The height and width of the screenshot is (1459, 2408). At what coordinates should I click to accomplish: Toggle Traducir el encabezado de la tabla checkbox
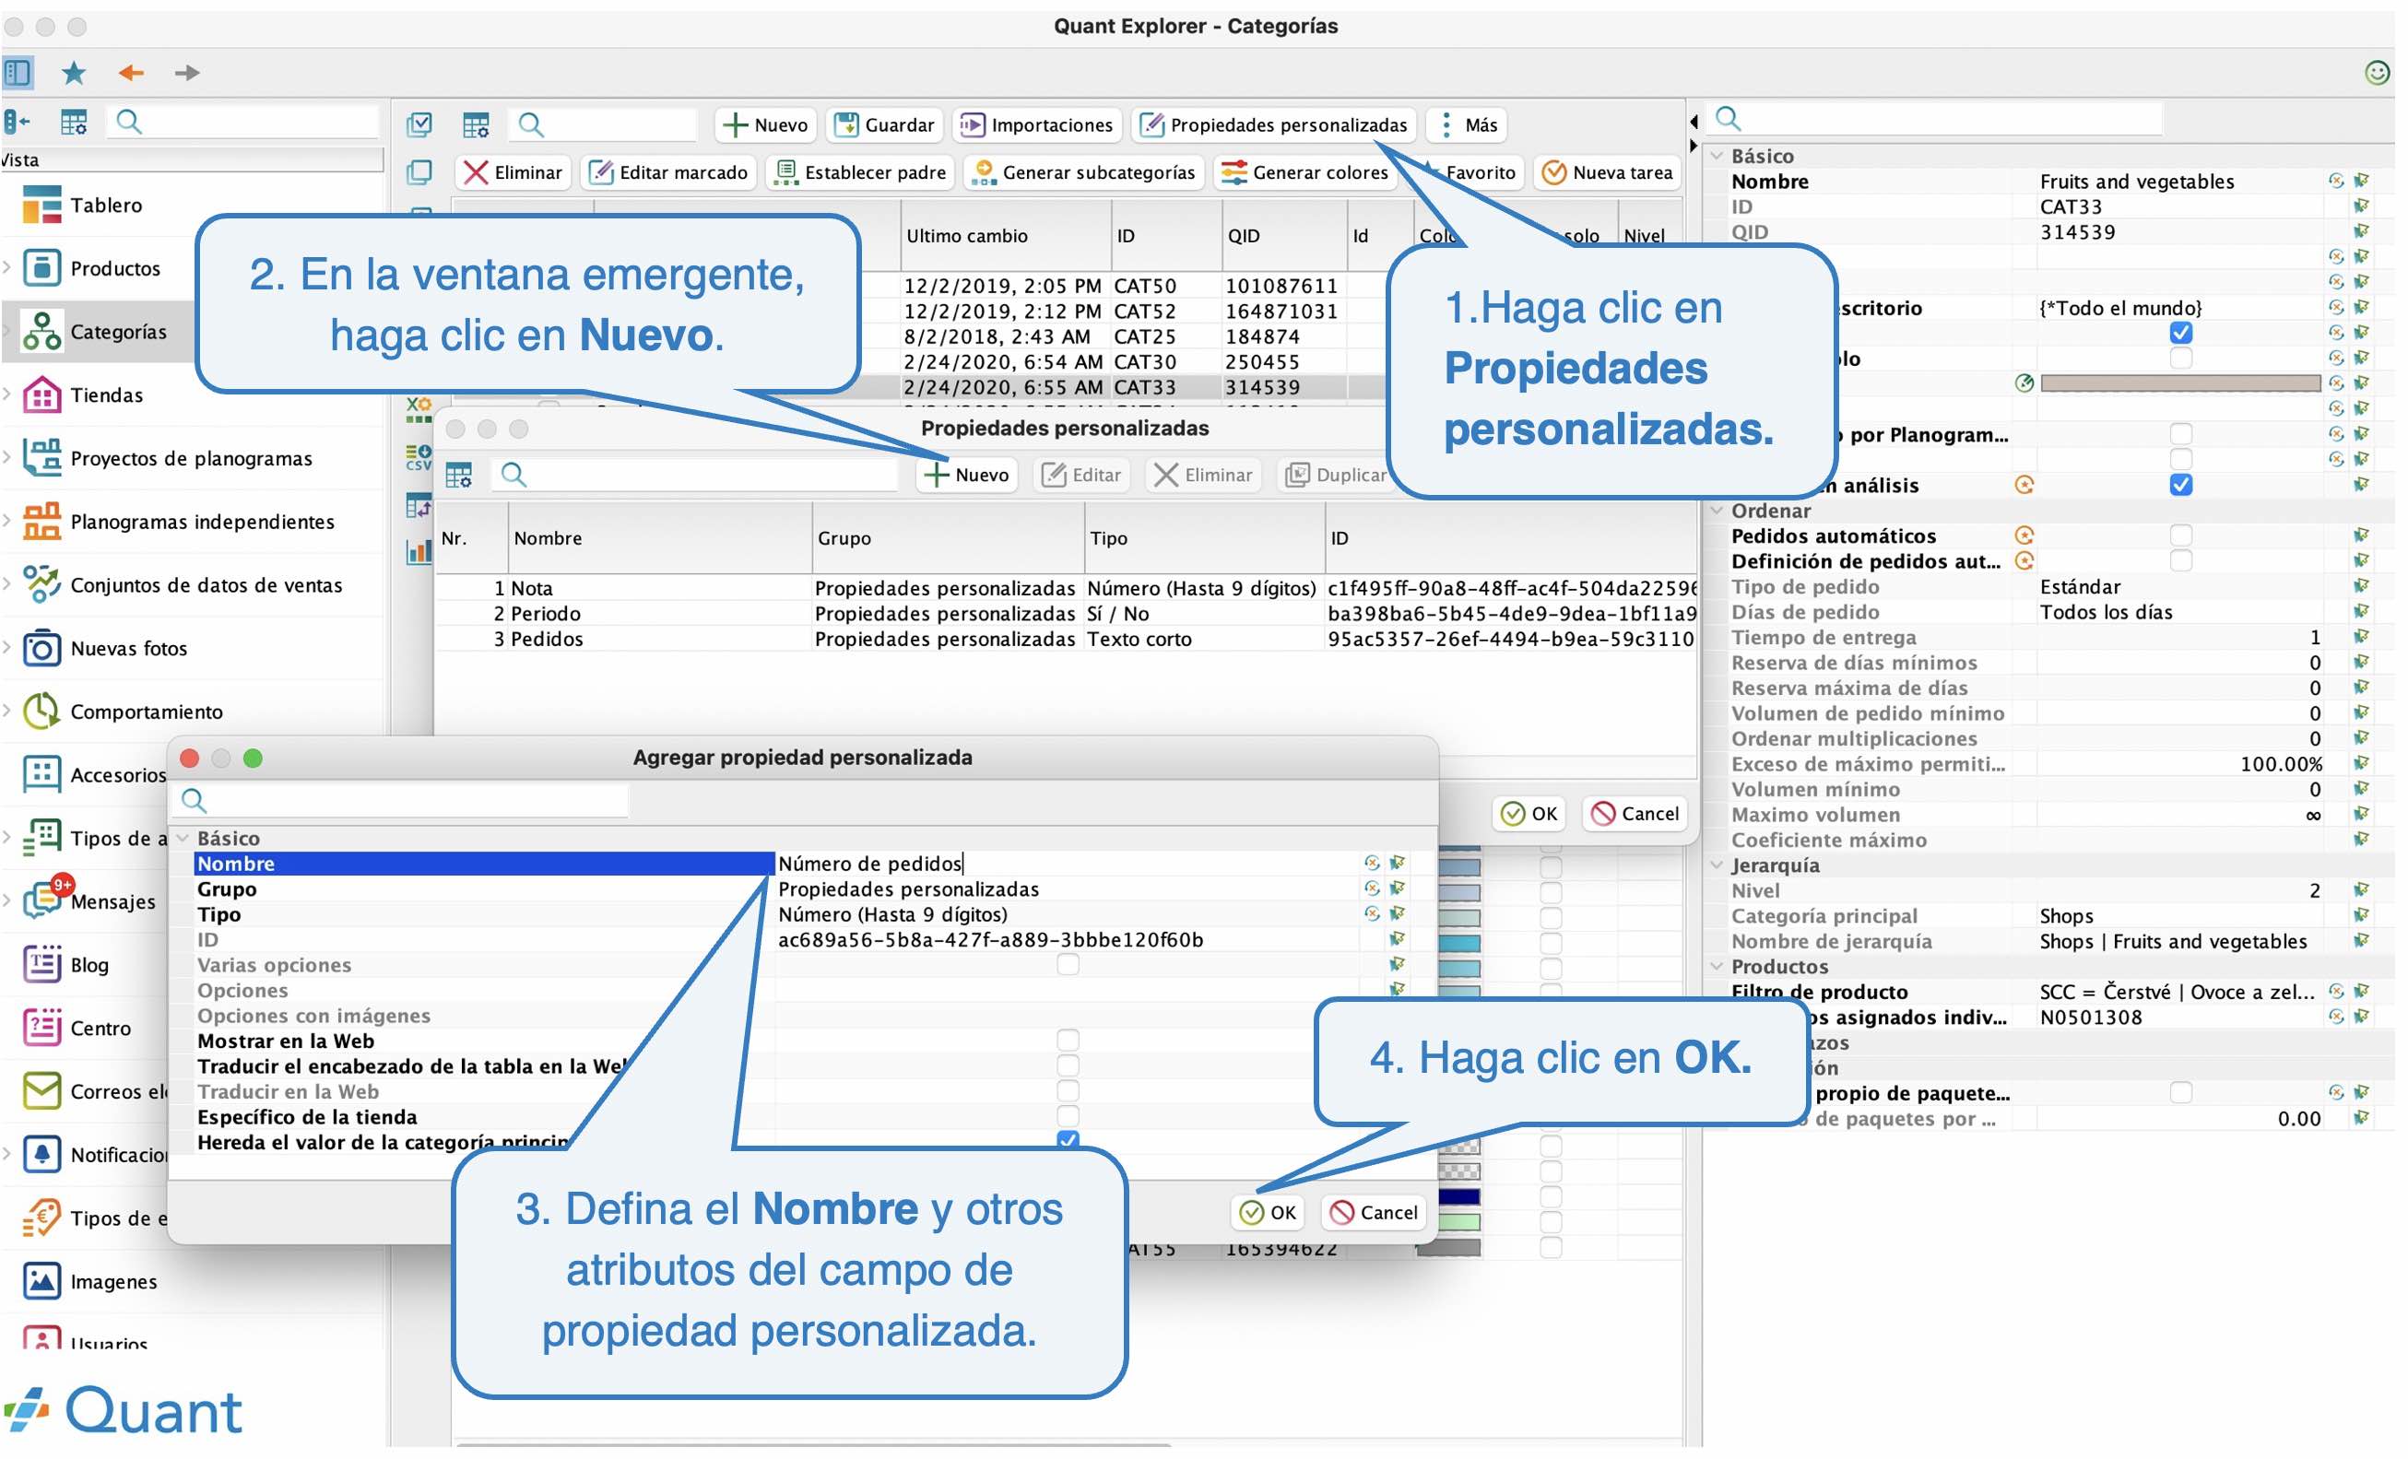click(x=1068, y=1066)
